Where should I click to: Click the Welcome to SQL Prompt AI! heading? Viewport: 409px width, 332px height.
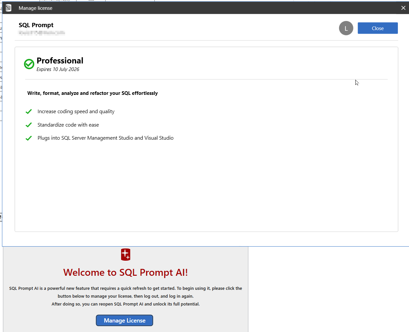(126, 272)
